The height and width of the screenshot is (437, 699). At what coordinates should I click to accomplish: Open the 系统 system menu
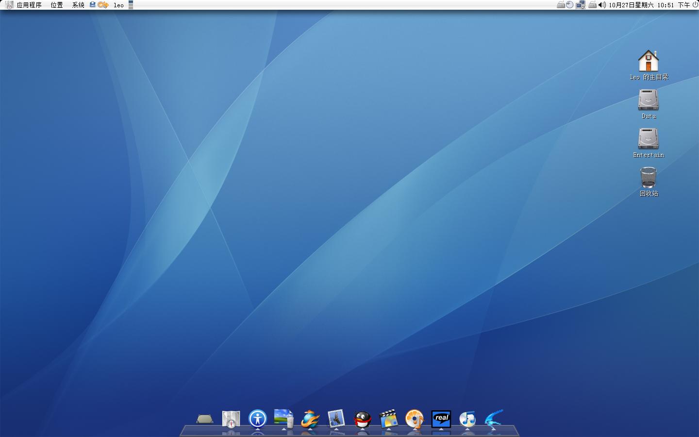[x=78, y=5]
